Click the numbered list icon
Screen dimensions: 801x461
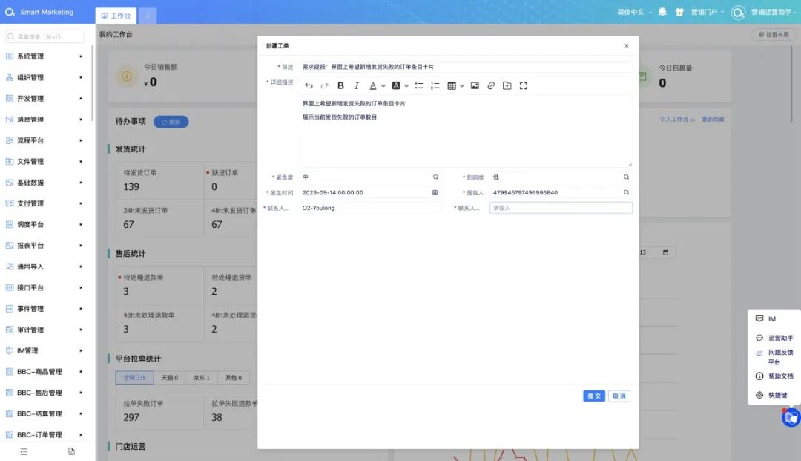click(x=435, y=86)
